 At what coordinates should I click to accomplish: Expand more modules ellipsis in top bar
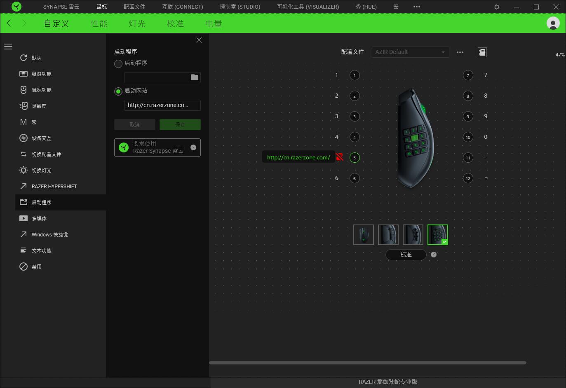coord(417,7)
